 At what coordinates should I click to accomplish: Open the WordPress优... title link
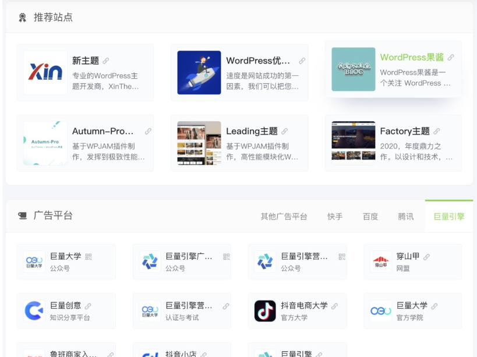click(258, 61)
